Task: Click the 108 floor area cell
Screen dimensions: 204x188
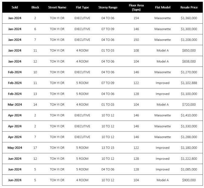Action: (x=136, y=50)
